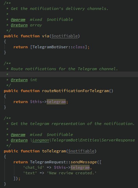Click highlighted telegram property in routeNotificationForTelegram
This screenshot has height=188, width=138.
click(56, 102)
